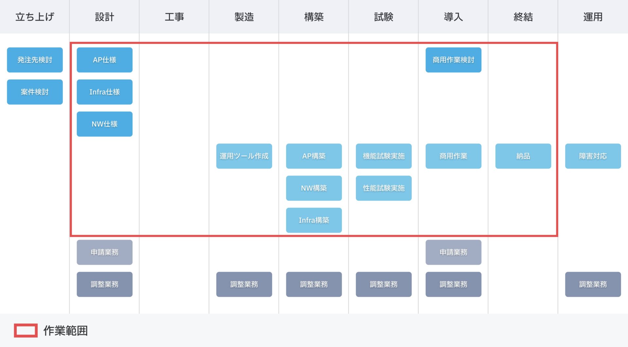Screen dimensions: 628x347
Task: Click the 商用作業検討 card
Action: pyautogui.click(x=453, y=60)
